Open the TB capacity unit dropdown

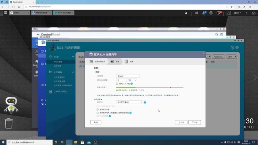132,80
